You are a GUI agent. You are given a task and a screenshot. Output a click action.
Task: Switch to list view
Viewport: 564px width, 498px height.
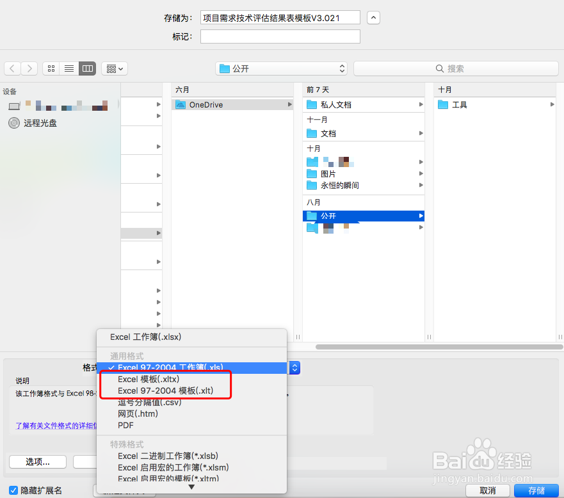coord(69,68)
